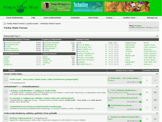Open new user czerniej profile

pyautogui.click(x=7, y=57)
